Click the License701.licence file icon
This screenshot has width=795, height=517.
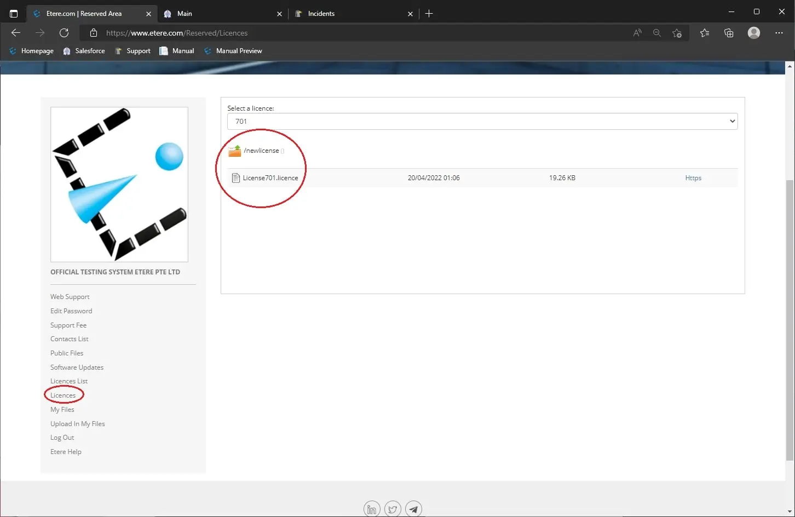coord(236,178)
